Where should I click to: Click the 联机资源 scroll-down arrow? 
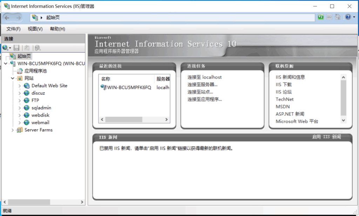pos(343,120)
